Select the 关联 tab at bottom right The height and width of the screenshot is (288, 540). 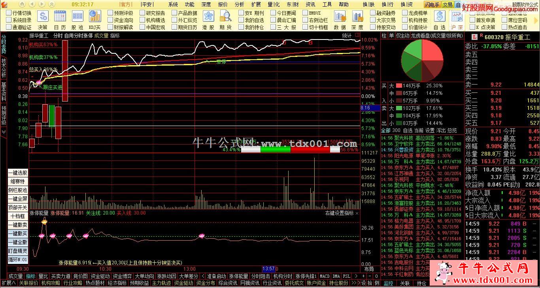point(405,283)
